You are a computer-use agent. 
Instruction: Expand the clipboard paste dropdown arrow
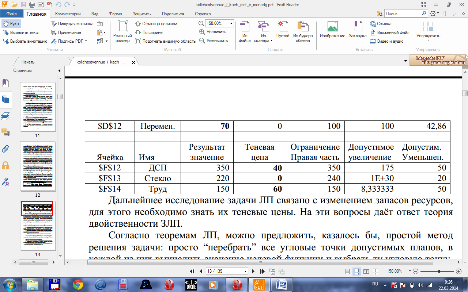coord(105,32)
